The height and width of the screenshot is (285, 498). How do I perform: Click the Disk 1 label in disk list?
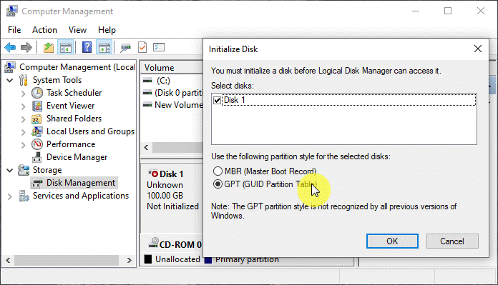(x=172, y=174)
